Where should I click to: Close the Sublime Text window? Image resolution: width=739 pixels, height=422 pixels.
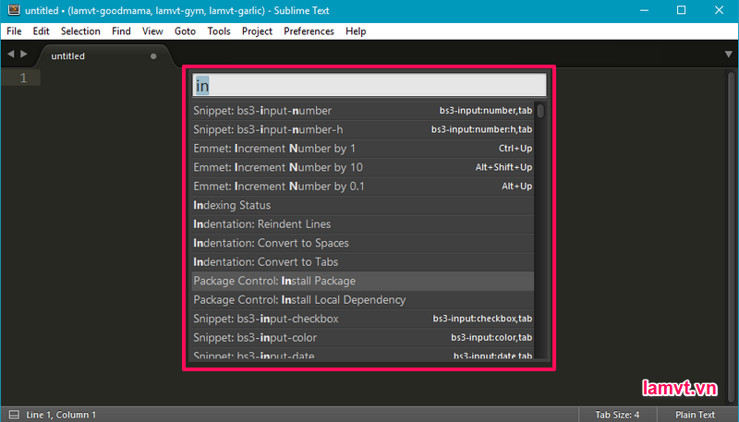pos(719,10)
